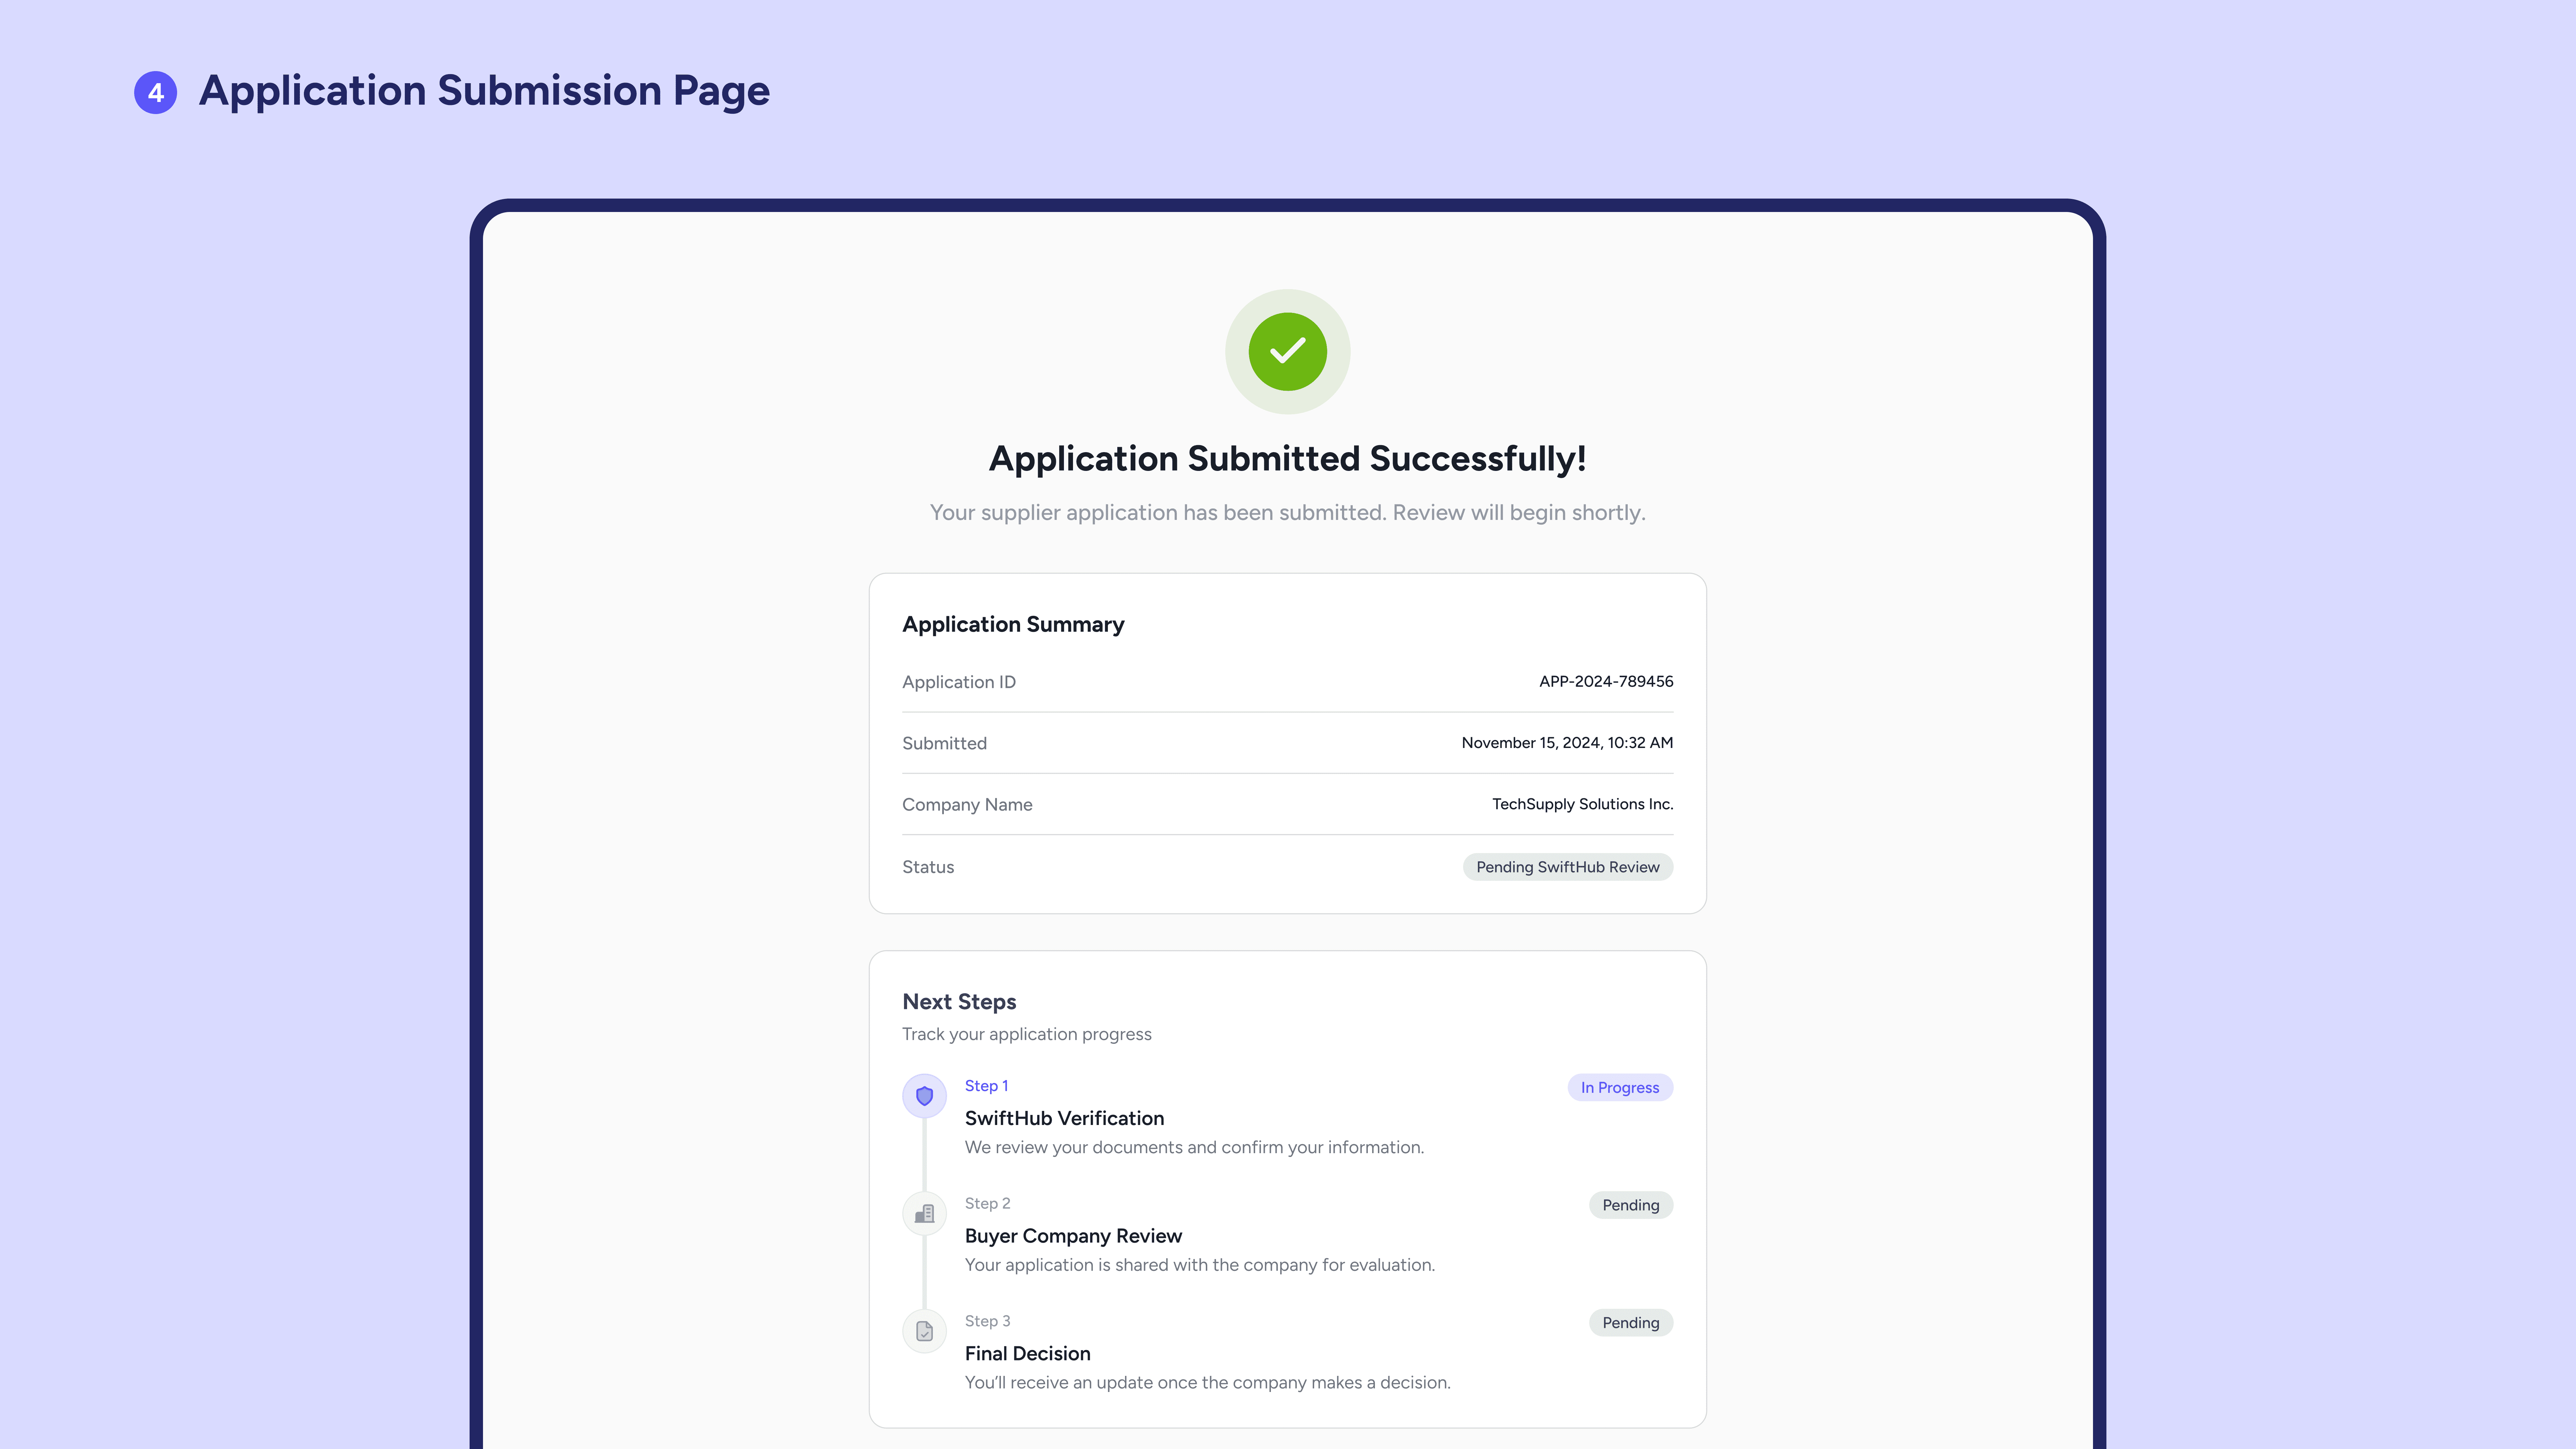2576x1449 pixels.
Task: Click the Pending badge for Step 2
Action: coord(1630,1205)
